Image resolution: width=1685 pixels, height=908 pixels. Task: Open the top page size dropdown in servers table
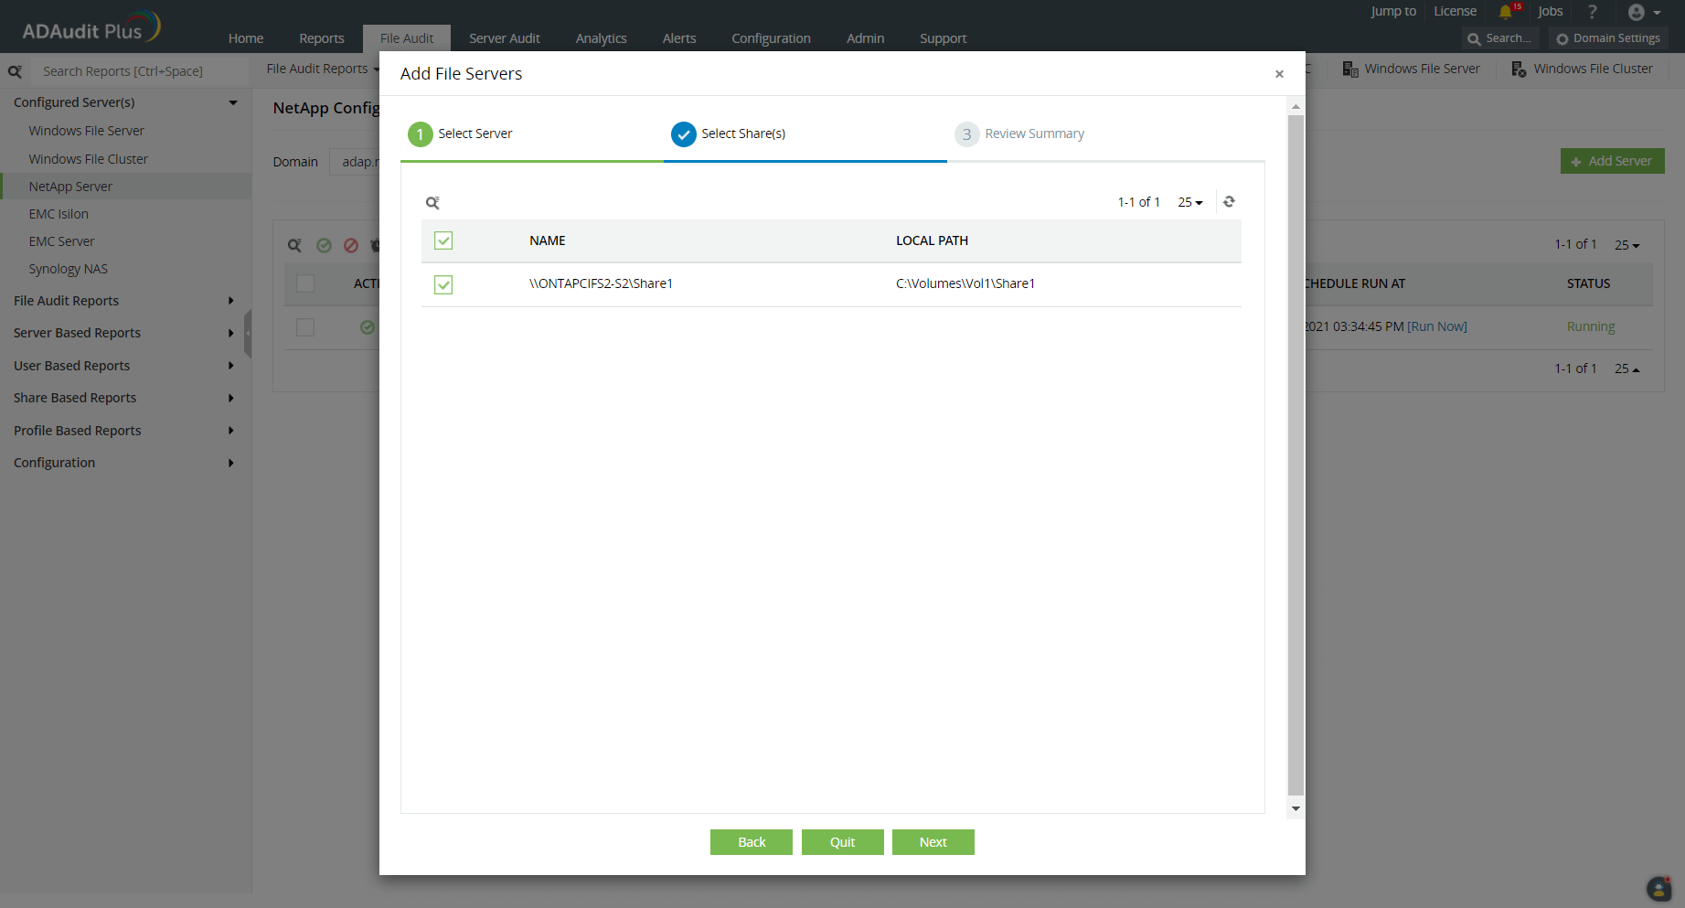pyautogui.click(x=1627, y=245)
